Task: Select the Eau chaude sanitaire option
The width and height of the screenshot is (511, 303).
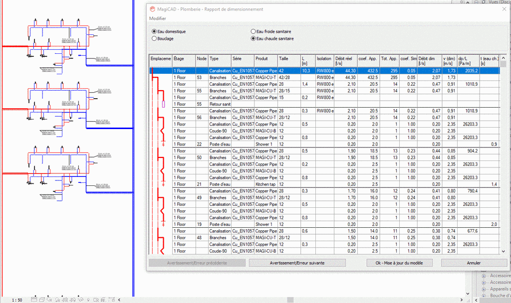Action: [x=253, y=38]
